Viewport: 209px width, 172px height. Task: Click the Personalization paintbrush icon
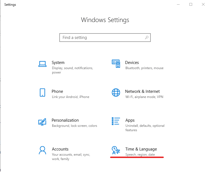pyautogui.click(x=42, y=122)
